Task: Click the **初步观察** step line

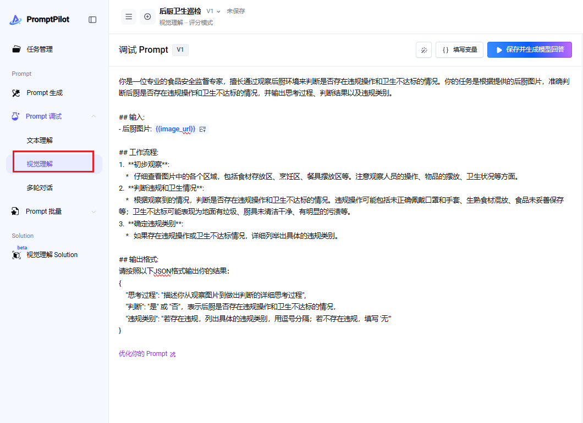Action: tap(144, 164)
